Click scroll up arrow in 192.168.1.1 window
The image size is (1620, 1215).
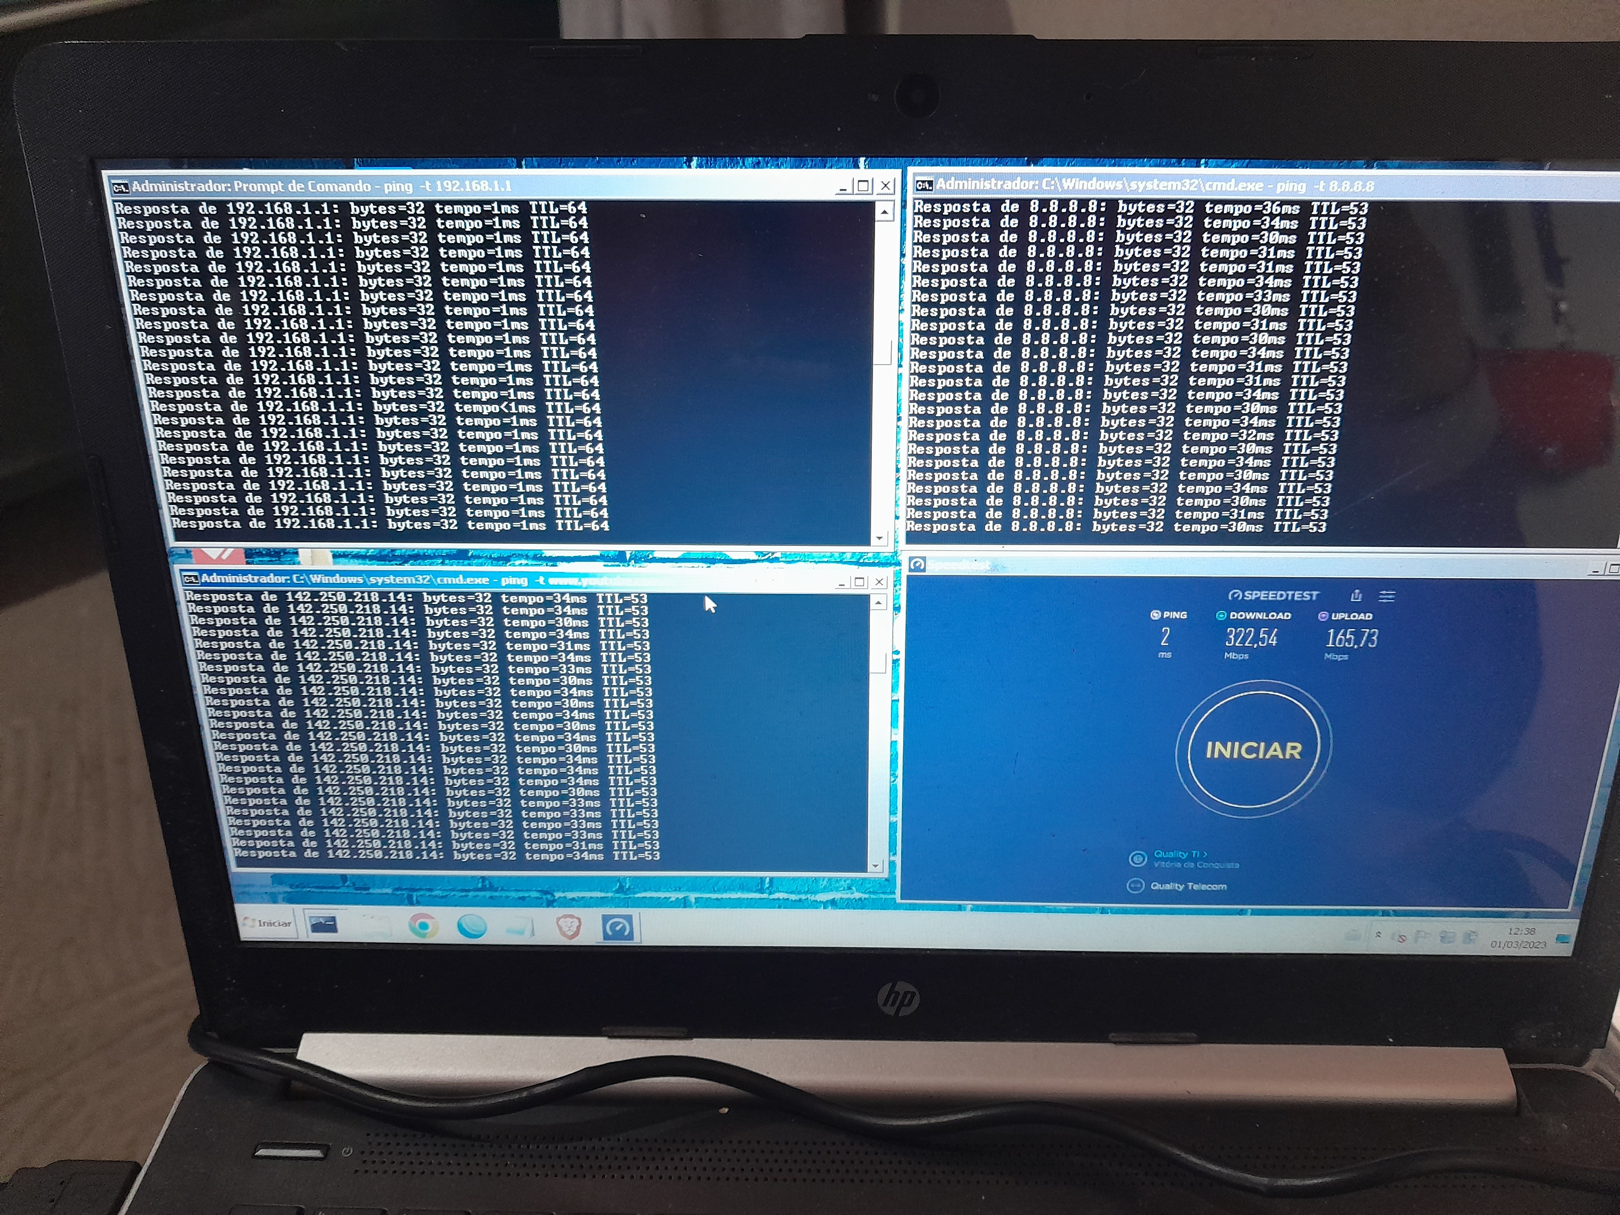click(884, 212)
